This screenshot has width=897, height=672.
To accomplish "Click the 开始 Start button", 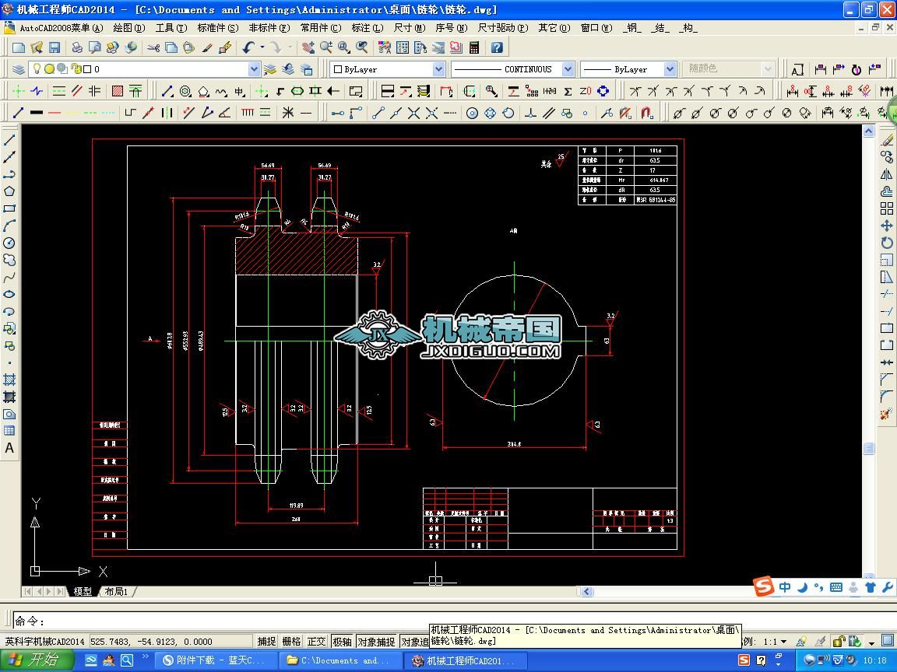I will (x=37, y=660).
